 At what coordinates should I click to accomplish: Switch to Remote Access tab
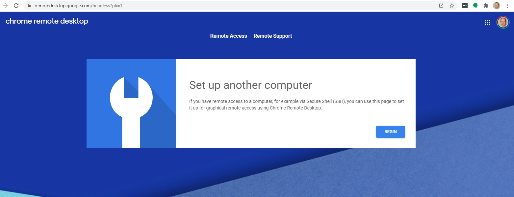coord(229,36)
